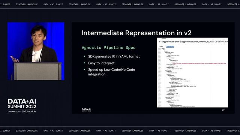
Task: Click slide number 20
Action: tap(223, 110)
